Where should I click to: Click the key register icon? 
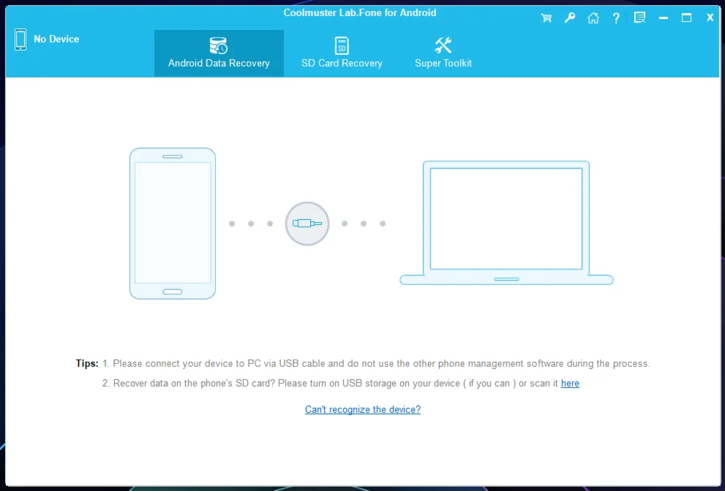pyautogui.click(x=570, y=18)
